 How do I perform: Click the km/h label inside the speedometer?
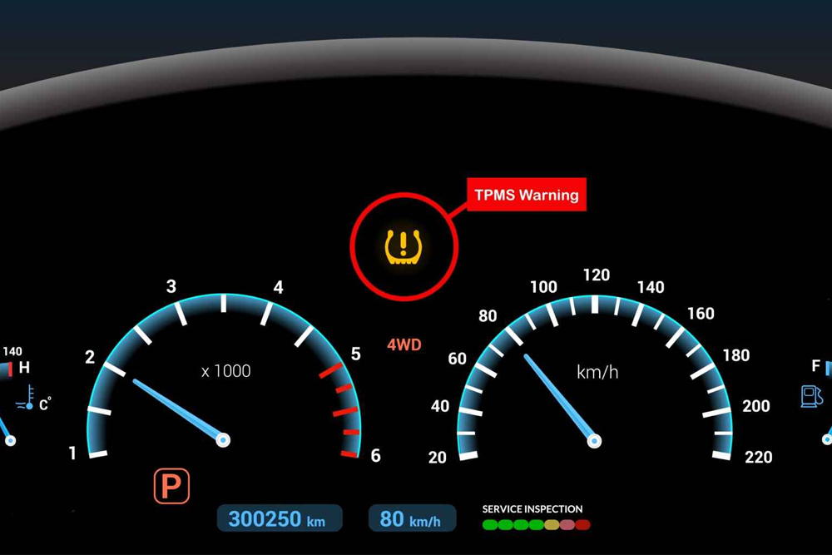pos(597,372)
